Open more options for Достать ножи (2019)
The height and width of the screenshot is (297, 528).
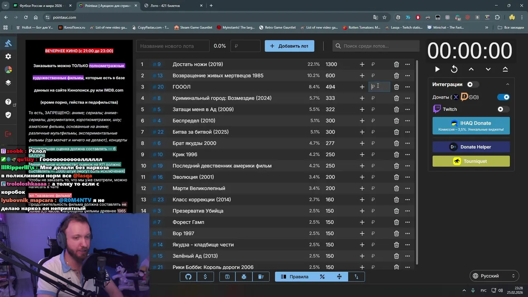click(408, 64)
